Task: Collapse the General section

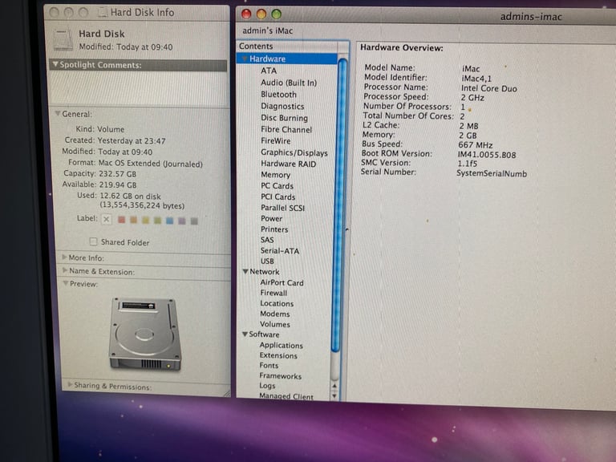Action: tap(58, 114)
